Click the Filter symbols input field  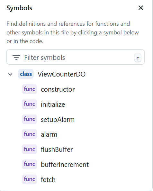click(x=76, y=57)
